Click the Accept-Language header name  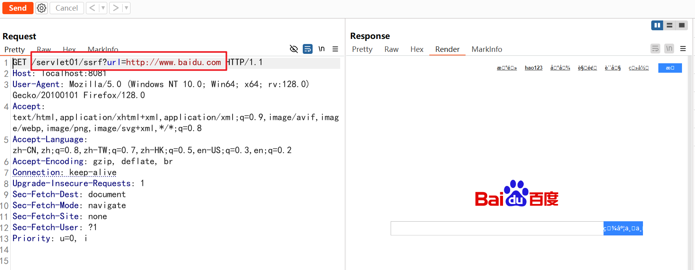pyautogui.click(x=48, y=139)
